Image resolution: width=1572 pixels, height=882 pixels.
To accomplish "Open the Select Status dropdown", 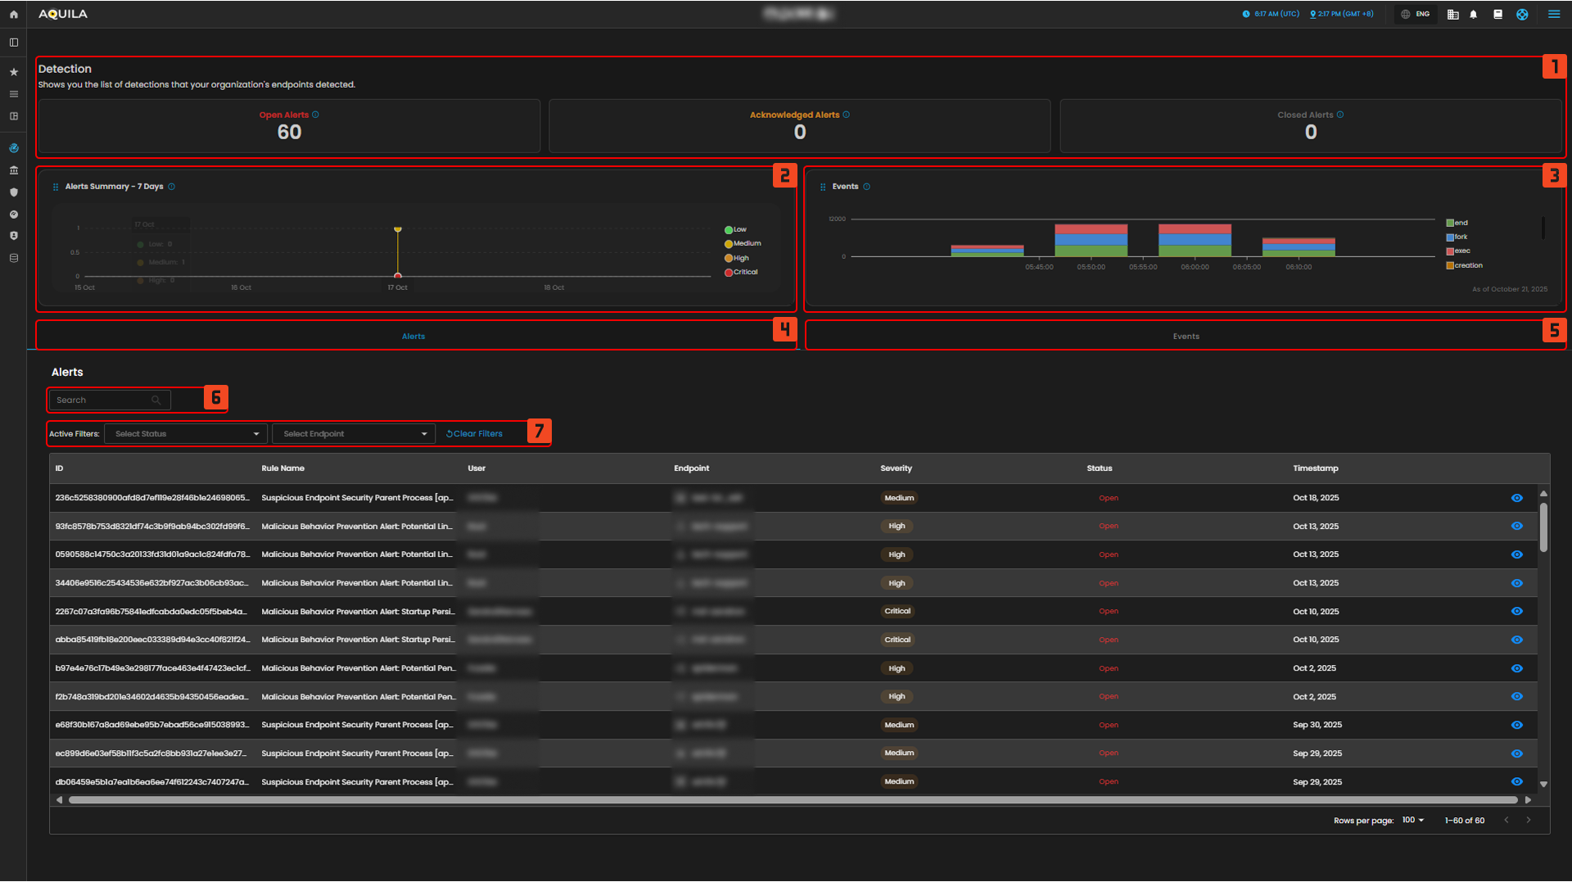I will (186, 434).
